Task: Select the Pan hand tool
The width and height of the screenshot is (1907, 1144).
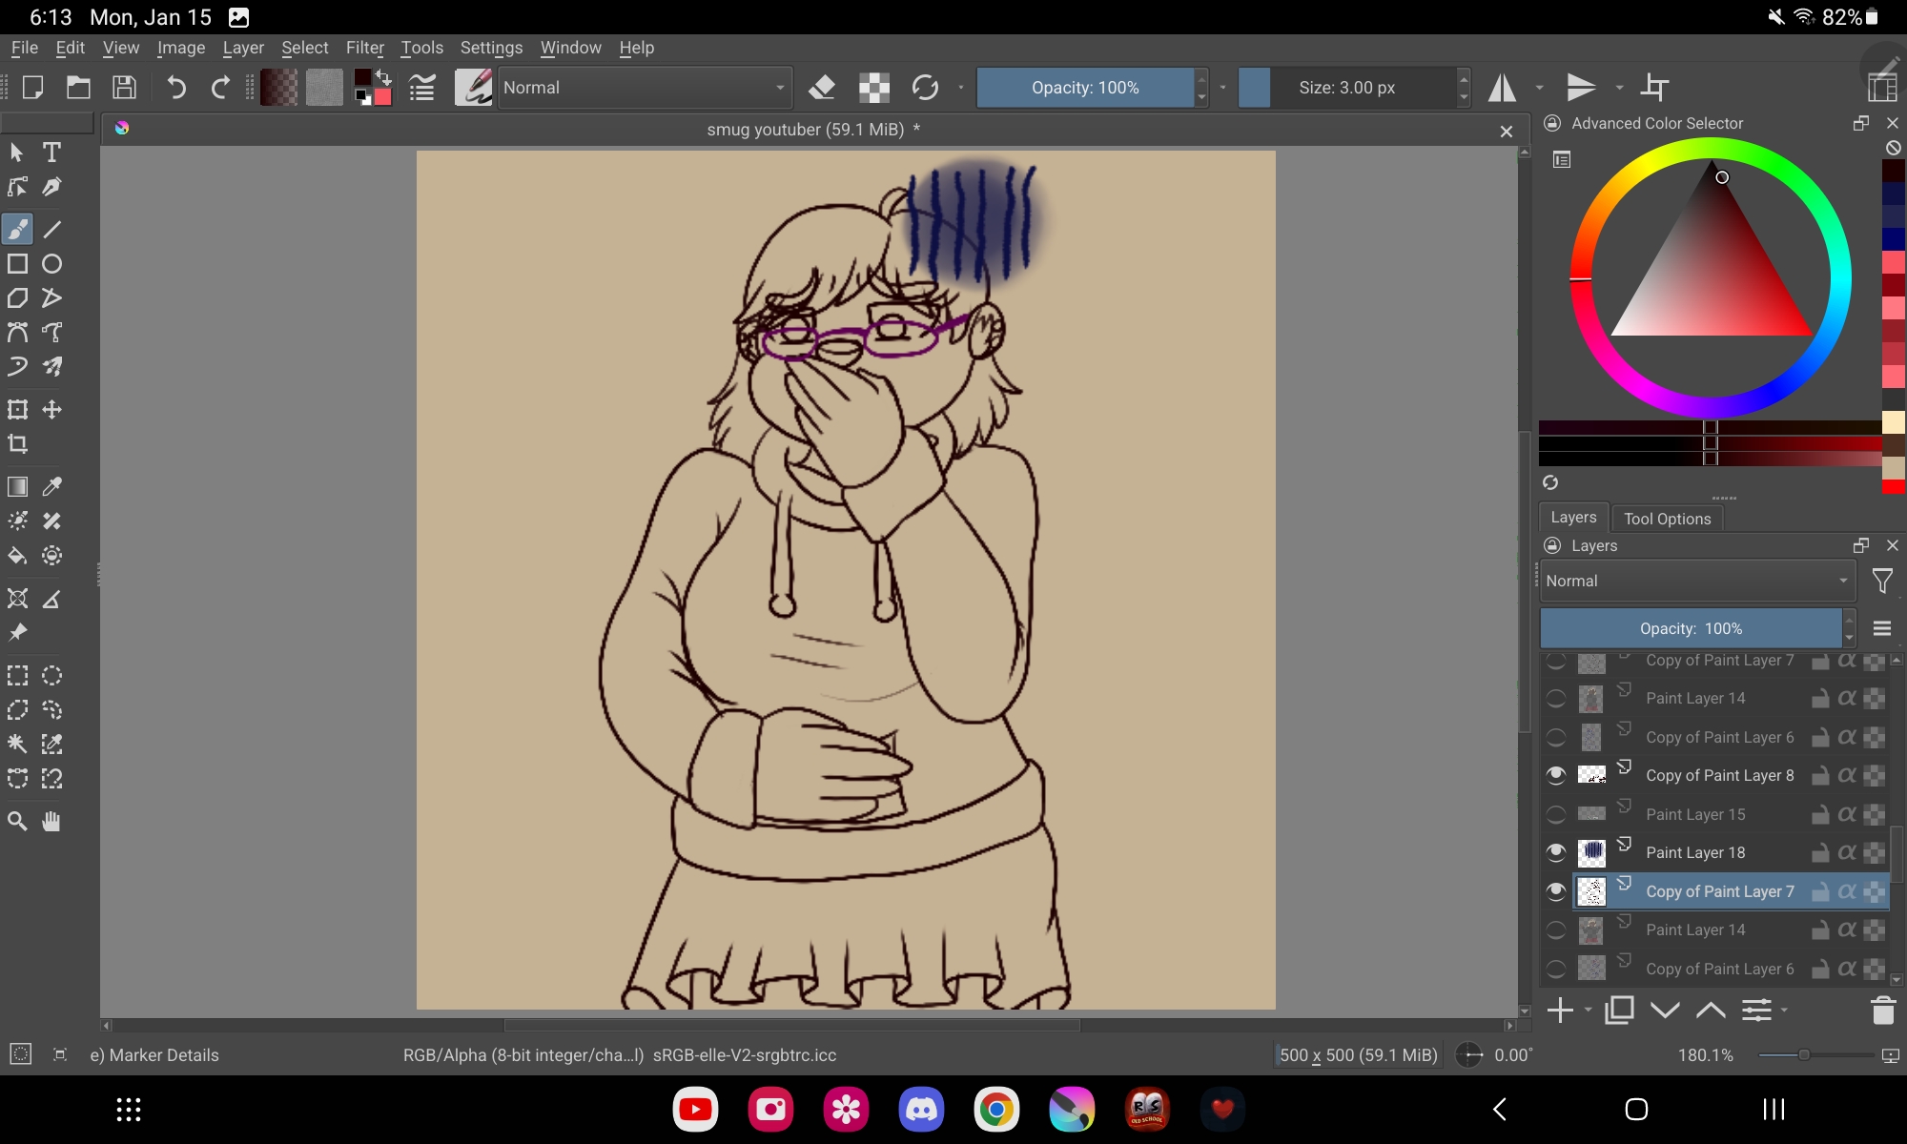Action: click(51, 822)
